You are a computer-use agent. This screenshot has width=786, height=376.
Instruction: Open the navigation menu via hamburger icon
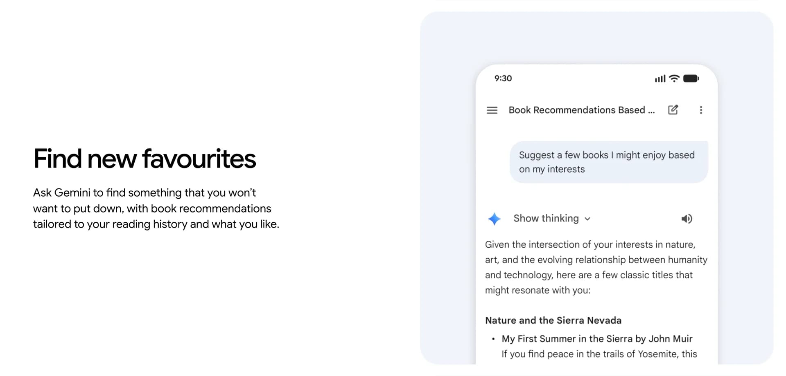[x=492, y=110]
